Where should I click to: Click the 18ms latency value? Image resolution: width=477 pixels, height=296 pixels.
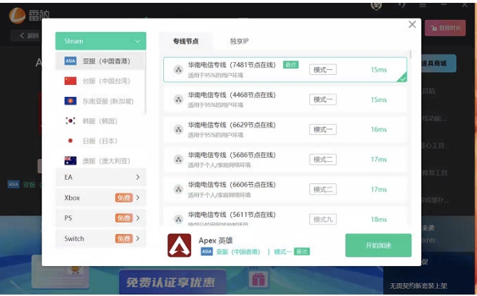(x=379, y=220)
